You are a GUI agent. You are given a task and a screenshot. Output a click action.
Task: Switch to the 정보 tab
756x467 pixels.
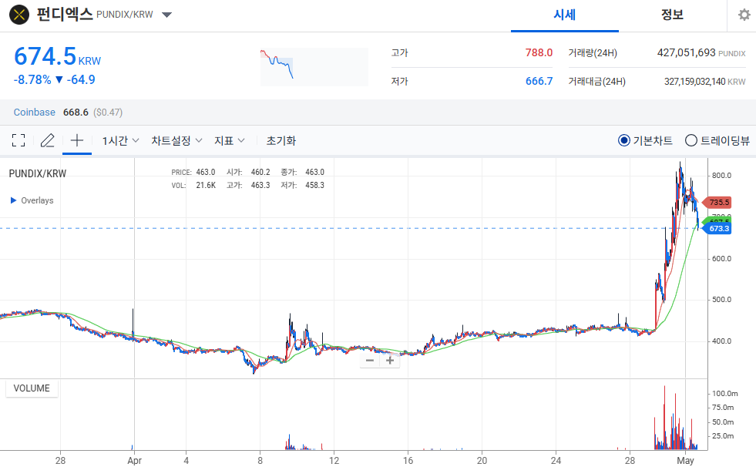pyautogui.click(x=672, y=15)
